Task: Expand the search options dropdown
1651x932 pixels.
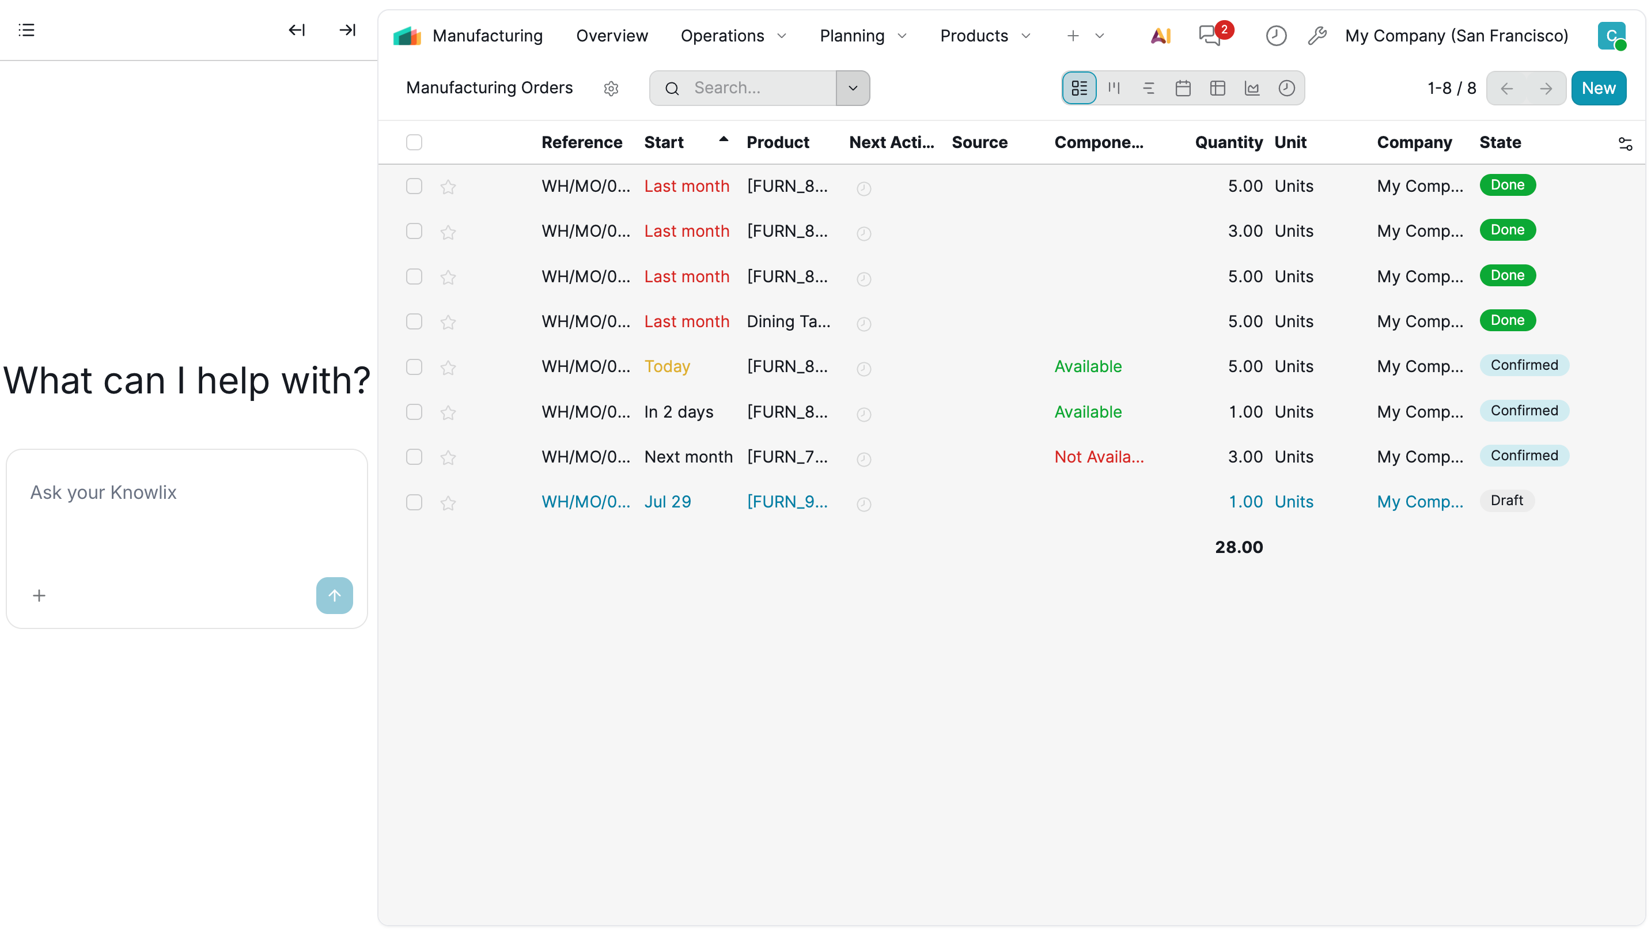Action: 853,88
